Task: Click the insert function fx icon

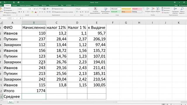Action: point(20,18)
